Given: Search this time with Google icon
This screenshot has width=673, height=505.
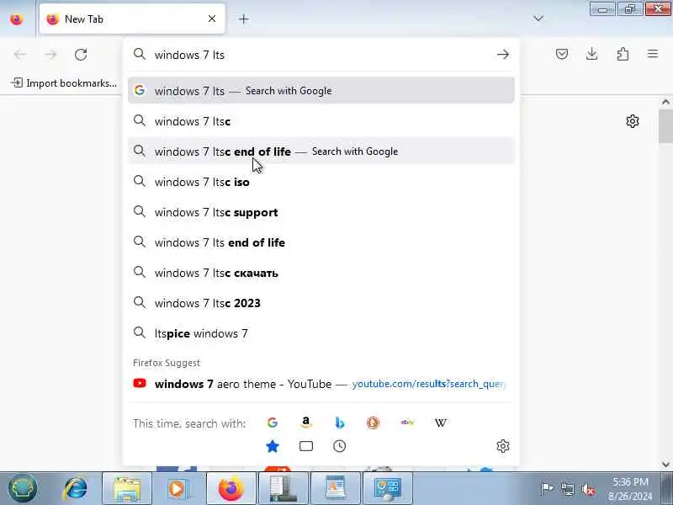Looking at the screenshot, I should pyautogui.click(x=272, y=423).
